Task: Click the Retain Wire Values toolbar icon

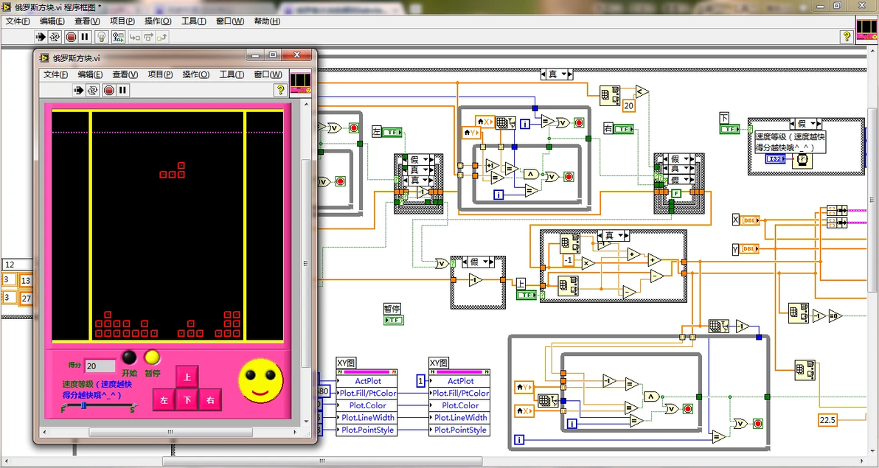Action: pos(117,37)
